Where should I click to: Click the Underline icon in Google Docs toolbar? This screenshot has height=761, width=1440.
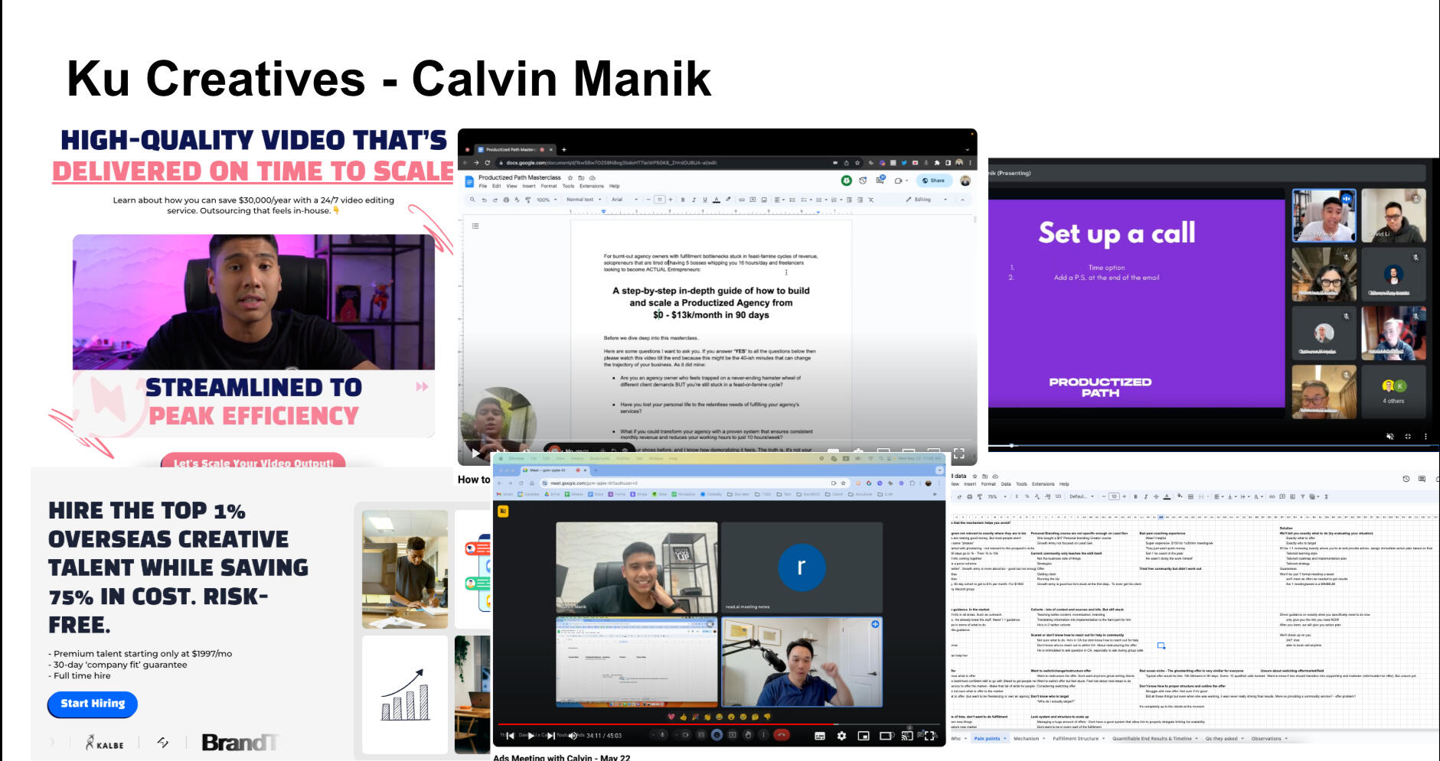tap(704, 200)
